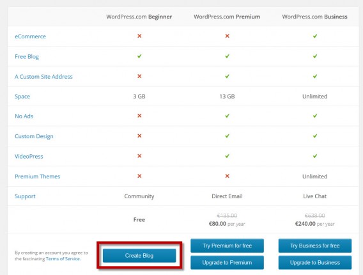Click Premium Themes cross under Premium
This screenshot has width=363, height=275.
point(228,176)
